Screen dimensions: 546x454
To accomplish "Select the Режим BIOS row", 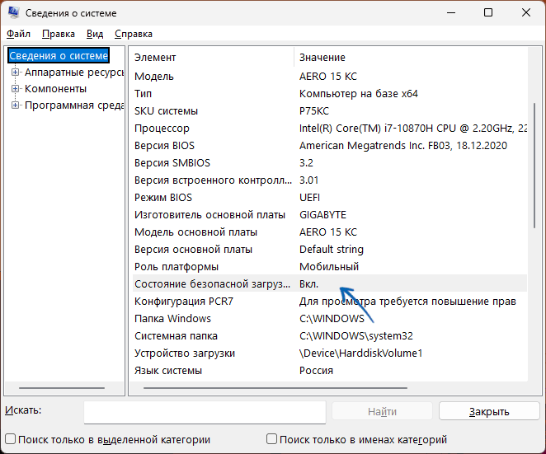I will click(213, 198).
